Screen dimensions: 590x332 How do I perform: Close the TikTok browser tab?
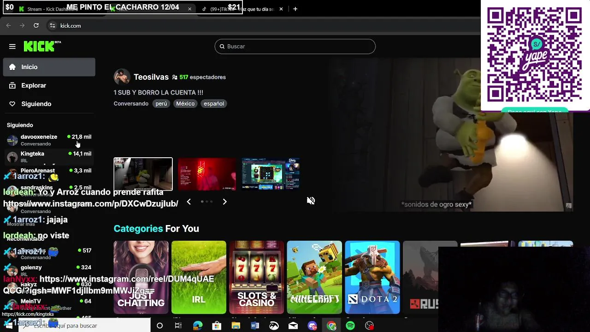tap(281, 9)
